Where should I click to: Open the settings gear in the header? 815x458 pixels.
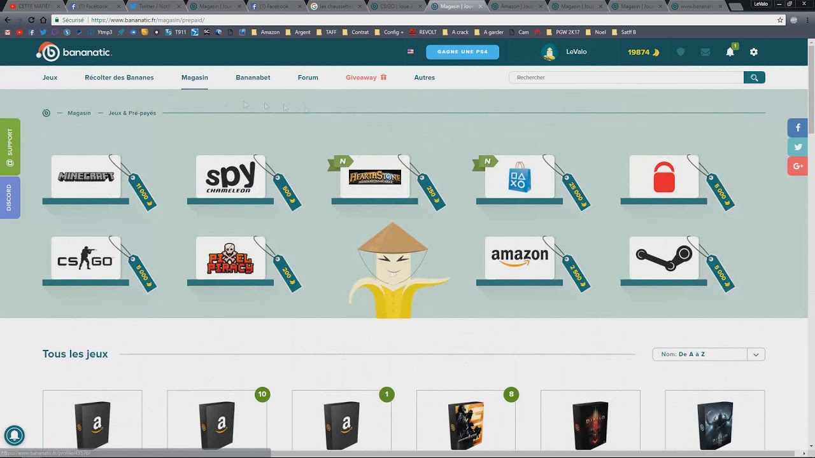pos(754,52)
